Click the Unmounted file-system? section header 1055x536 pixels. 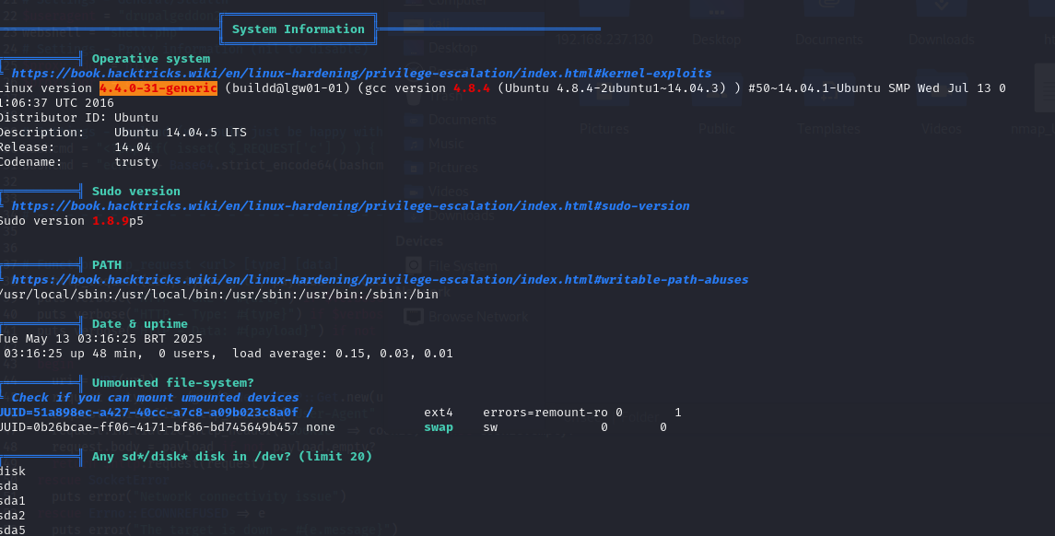[172, 382]
